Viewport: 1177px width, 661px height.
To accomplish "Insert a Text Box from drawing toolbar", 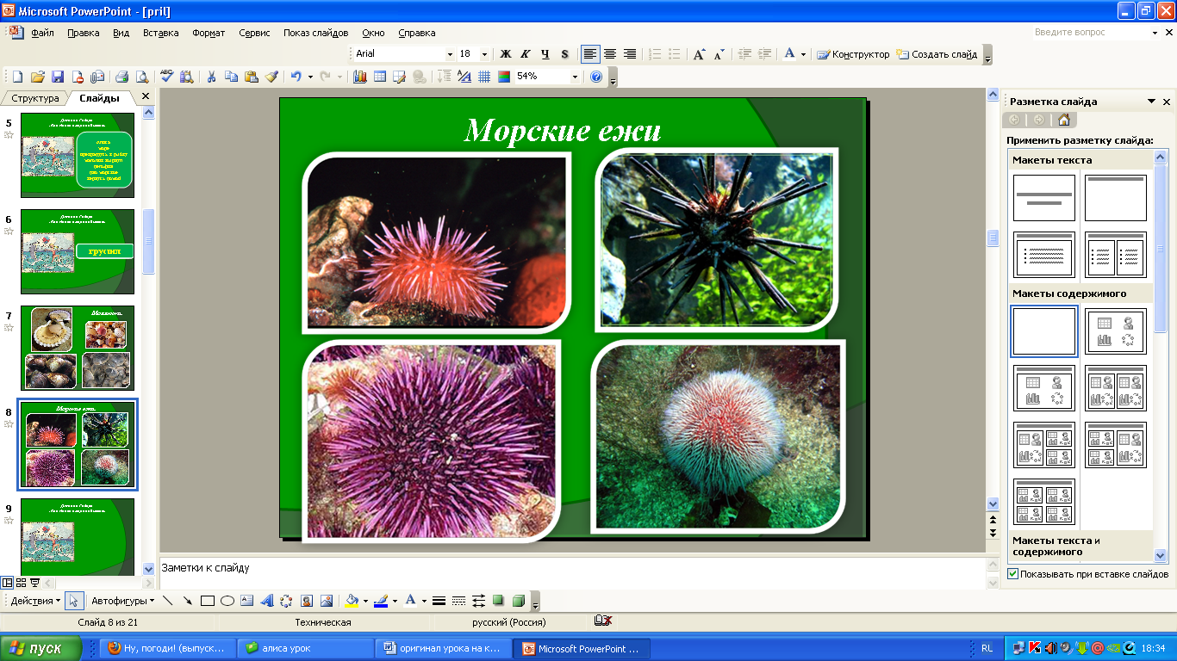I will (x=247, y=601).
